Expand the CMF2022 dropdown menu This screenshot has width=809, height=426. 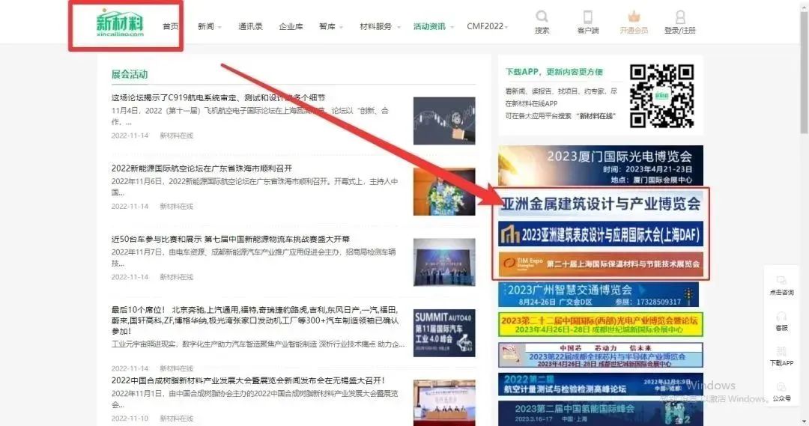pos(506,27)
